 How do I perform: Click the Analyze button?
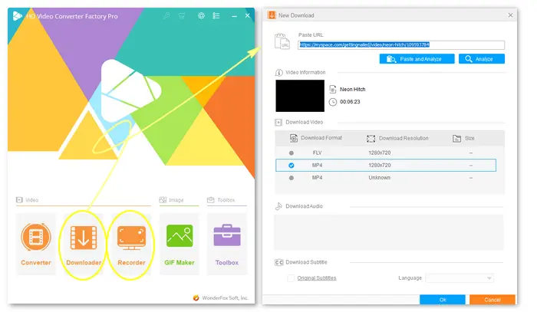tap(481, 58)
